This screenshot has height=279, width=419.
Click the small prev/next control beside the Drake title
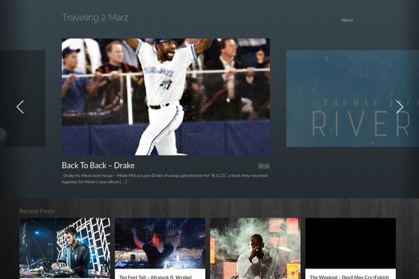tap(264, 166)
